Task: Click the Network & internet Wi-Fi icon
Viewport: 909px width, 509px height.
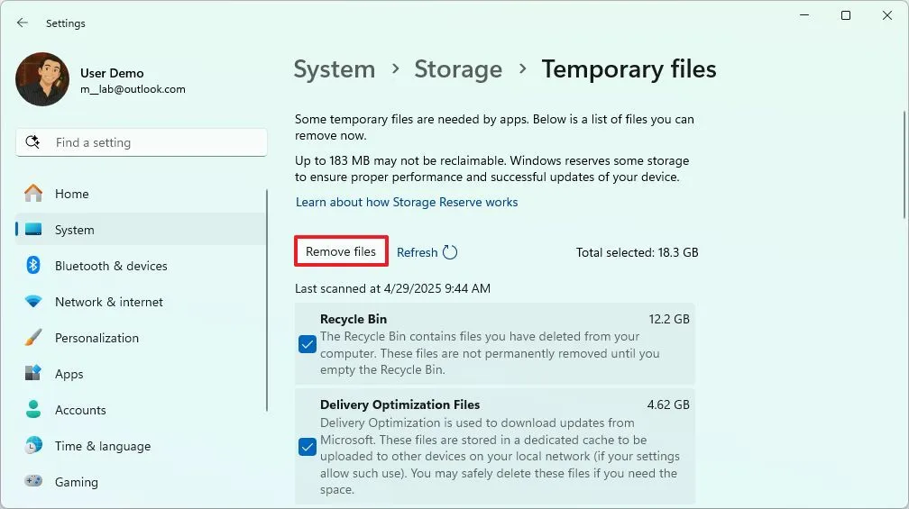Action: tap(33, 302)
